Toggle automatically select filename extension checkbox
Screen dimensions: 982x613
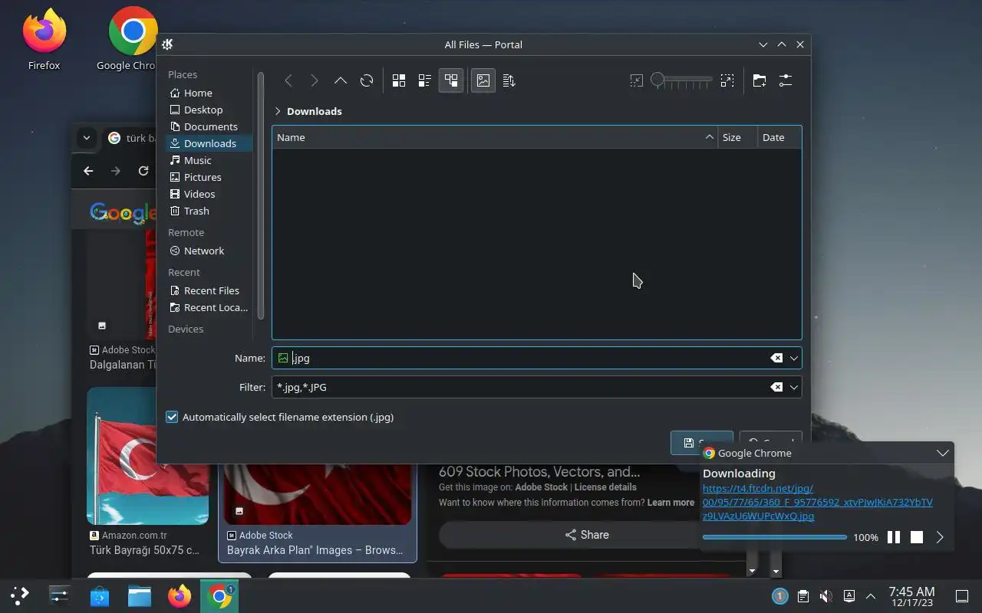[x=172, y=417]
